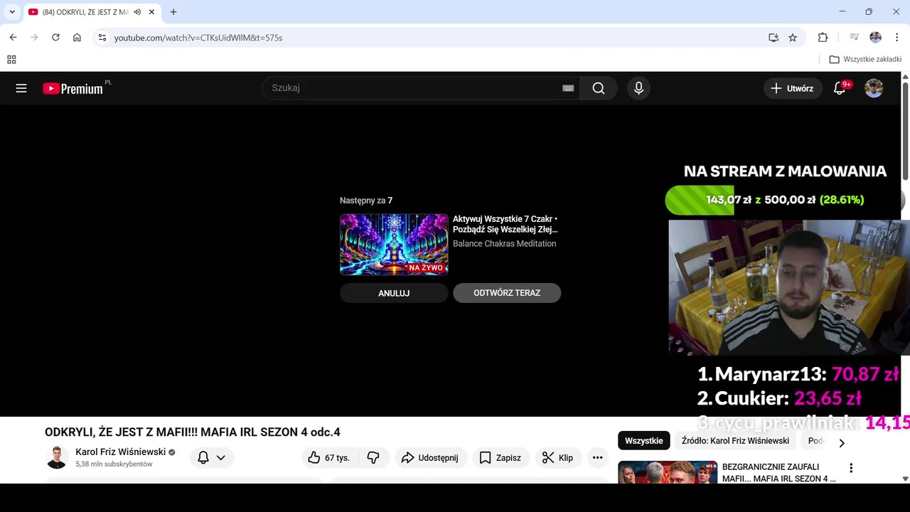The height and width of the screenshot is (512, 910).
Task: Bookmark this page with star icon
Action: (x=793, y=38)
